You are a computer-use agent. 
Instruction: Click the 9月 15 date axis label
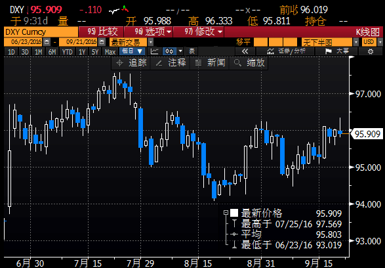pyautogui.click(x=319, y=263)
